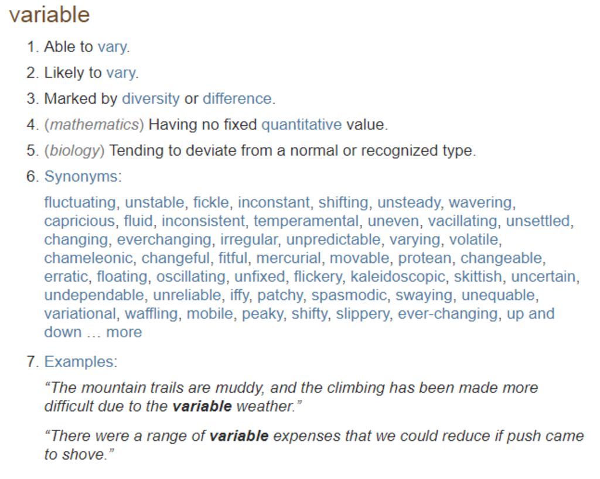Click the 'Synonyms' heading link

(x=81, y=177)
